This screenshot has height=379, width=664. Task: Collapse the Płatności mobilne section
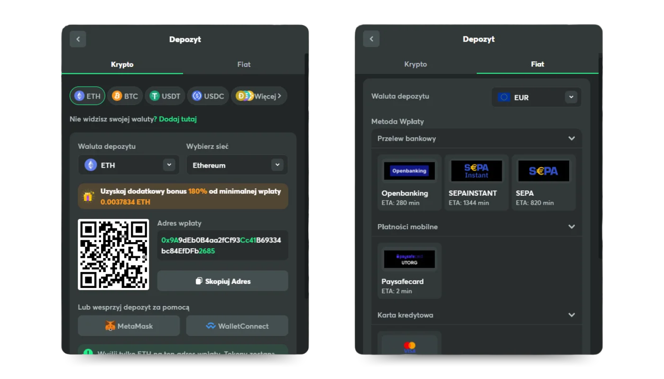[x=572, y=227]
